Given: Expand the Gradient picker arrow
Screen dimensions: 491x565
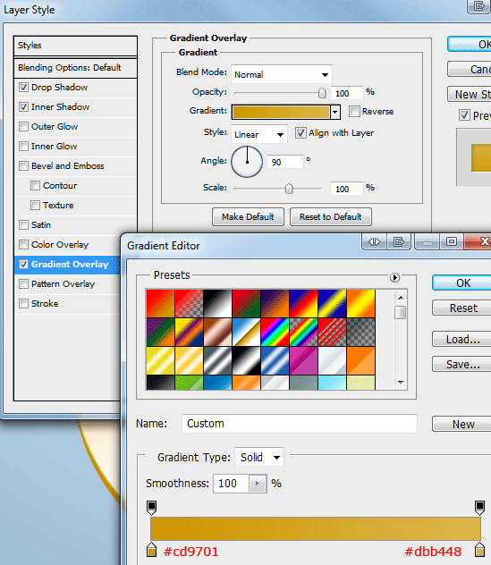Looking at the screenshot, I should point(335,112).
